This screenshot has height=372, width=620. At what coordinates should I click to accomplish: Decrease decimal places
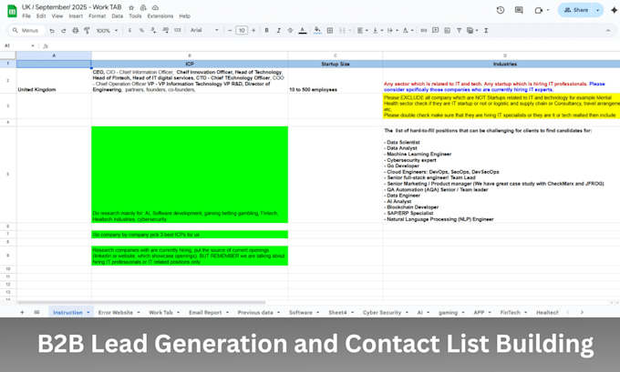153,30
